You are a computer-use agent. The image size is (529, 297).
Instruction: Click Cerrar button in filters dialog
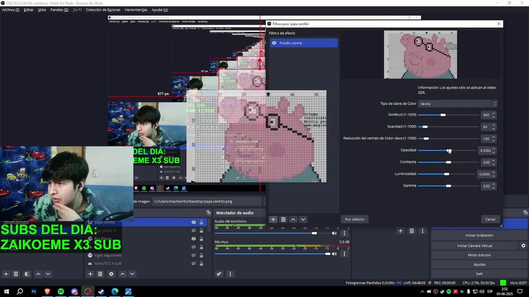click(490, 219)
